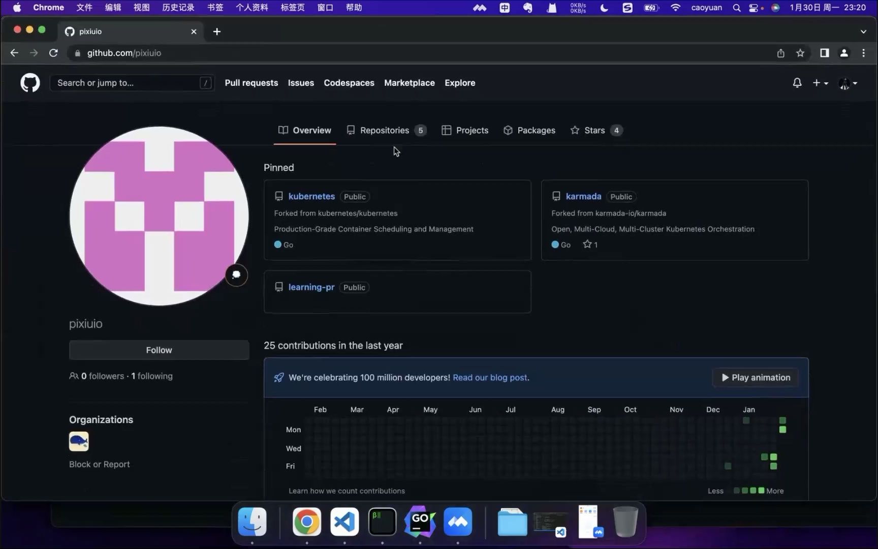Select the Overview profile tab
This screenshot has height=549, width=878.
click(305, 131)
